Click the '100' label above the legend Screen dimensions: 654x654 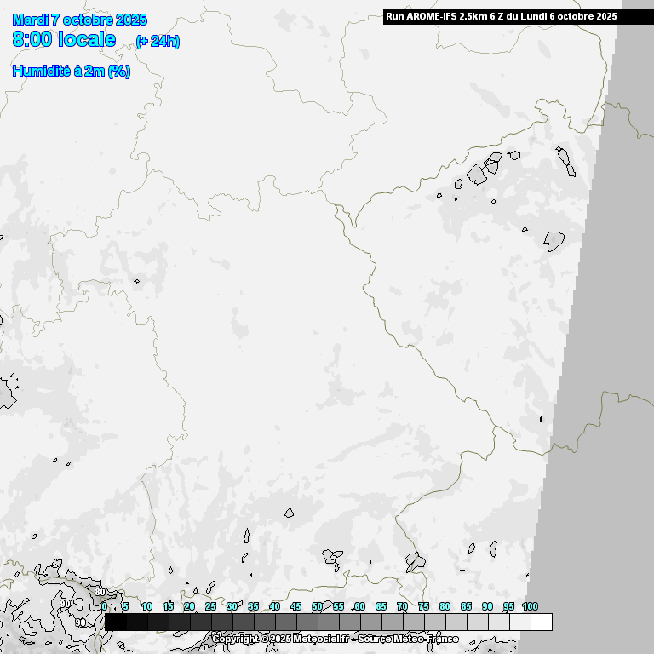(530, 606)
